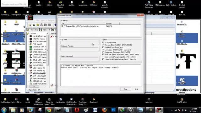
Task: Open VMware Workstation desktop icon
Action: point(38,102)
